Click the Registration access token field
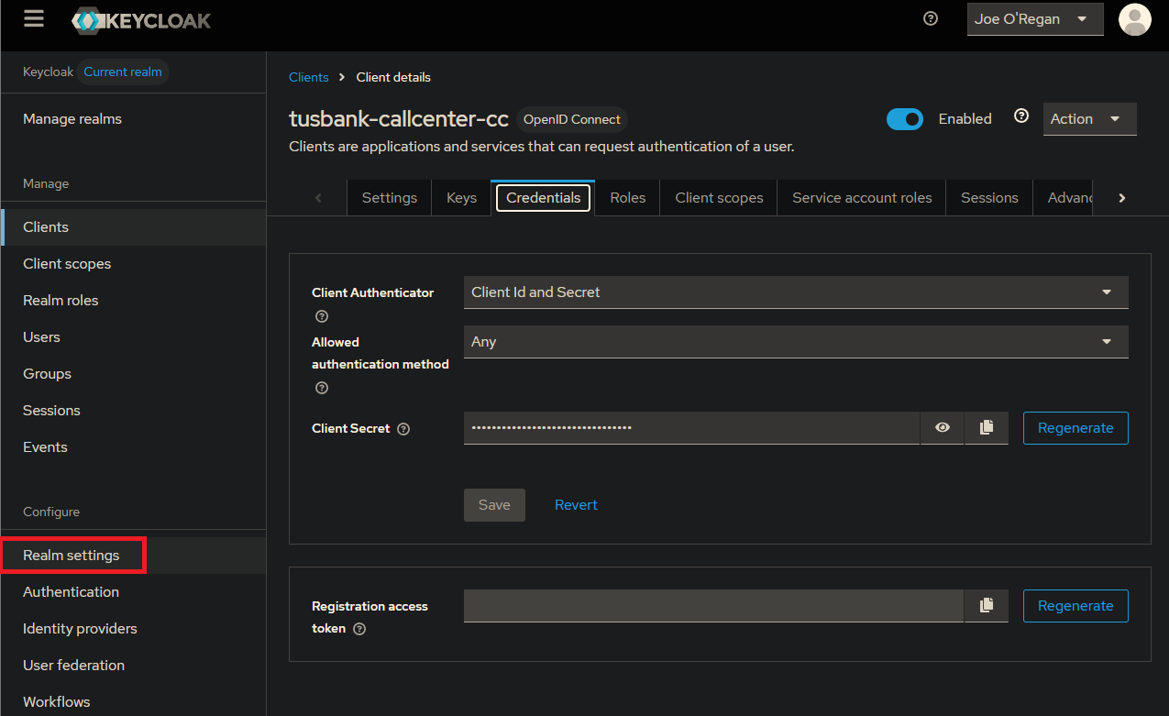This screenshot has height=716, width=1169. pos(713,606)
